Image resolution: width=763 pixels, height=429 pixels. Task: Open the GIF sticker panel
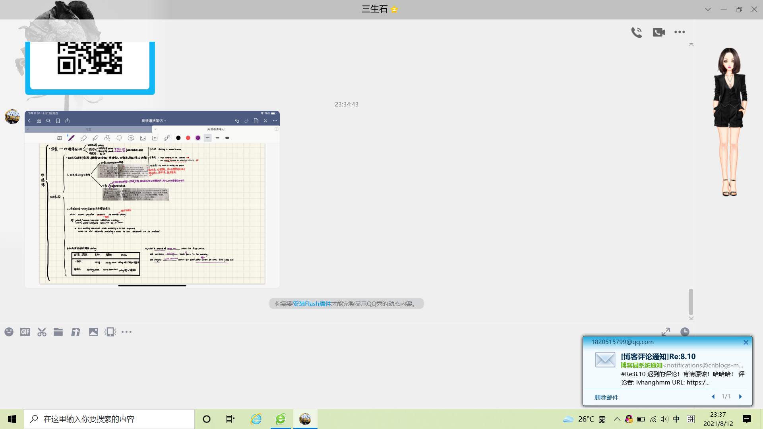(x=25, y=332)
